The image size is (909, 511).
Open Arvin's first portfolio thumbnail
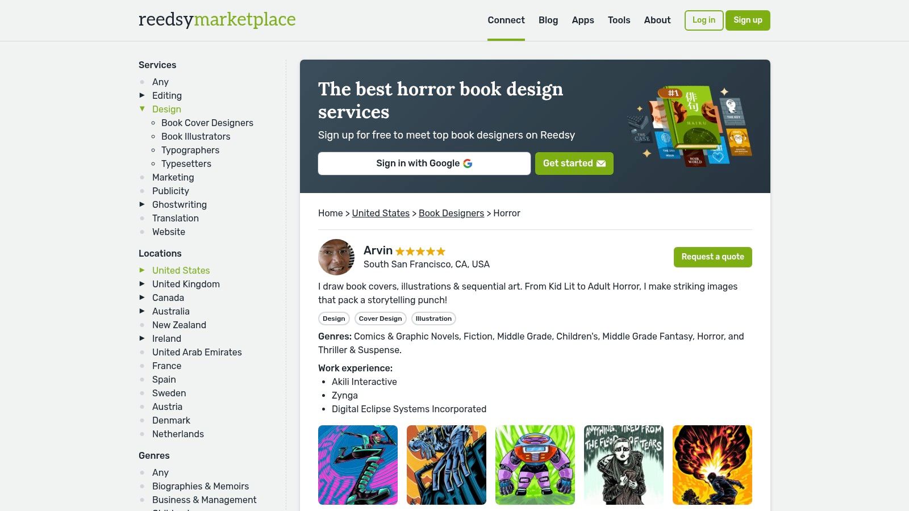pos(358,464)
